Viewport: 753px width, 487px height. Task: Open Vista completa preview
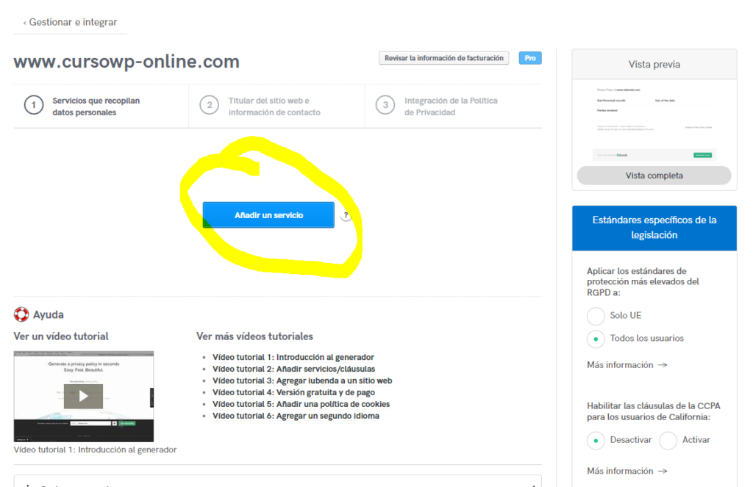click(654, 176)
